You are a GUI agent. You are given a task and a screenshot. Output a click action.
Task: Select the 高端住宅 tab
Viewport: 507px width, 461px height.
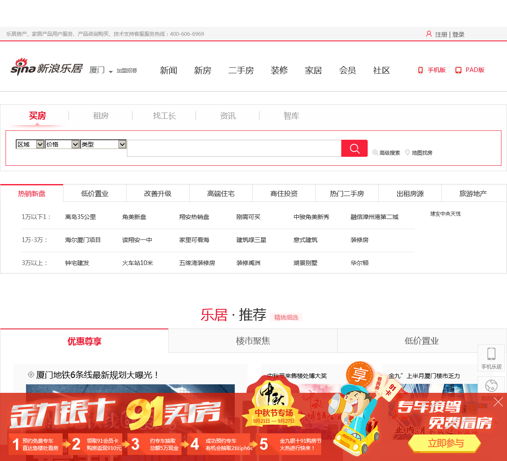pos(221,193)
